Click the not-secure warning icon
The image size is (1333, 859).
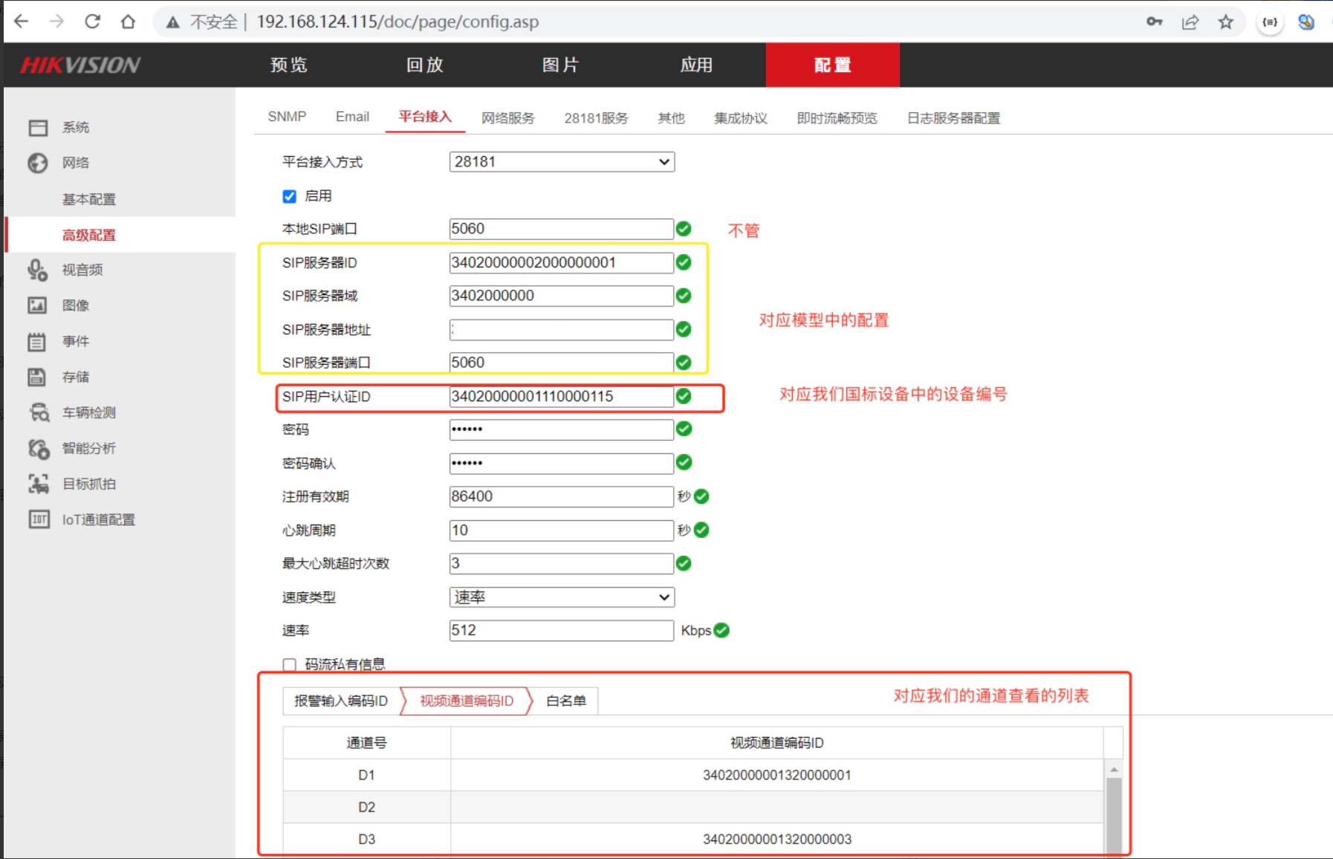point(173,22)
